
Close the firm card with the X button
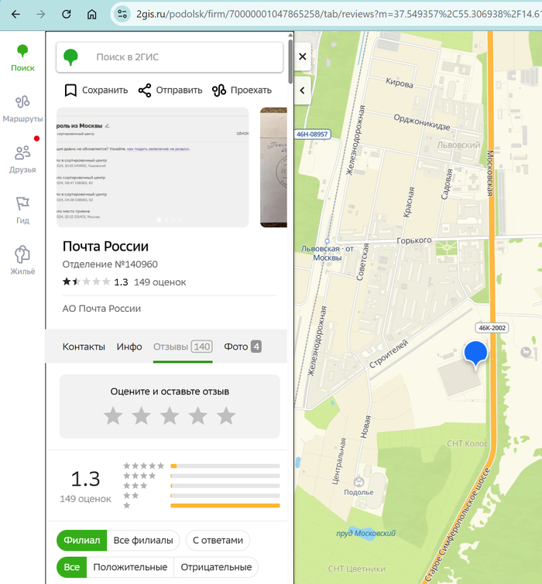coord(303,56)
